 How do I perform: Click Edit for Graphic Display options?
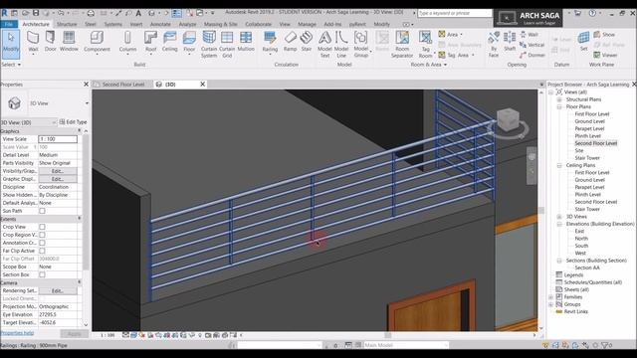point(58,179)
